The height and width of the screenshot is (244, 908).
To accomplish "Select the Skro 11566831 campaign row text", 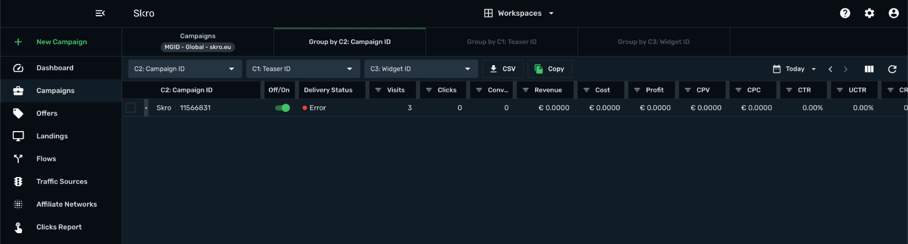I will click(183, 108).
